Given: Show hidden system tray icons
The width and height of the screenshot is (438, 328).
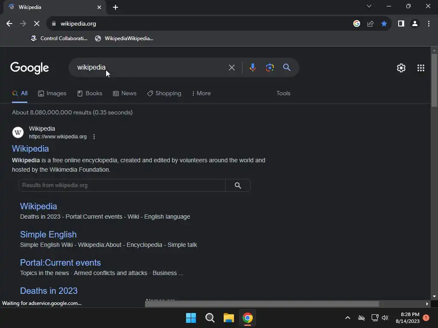Looking at the screenshot, I should pyautogui.click(x=348, y=318).
